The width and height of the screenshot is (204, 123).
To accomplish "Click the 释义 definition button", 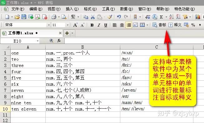I will pos(175,25).
